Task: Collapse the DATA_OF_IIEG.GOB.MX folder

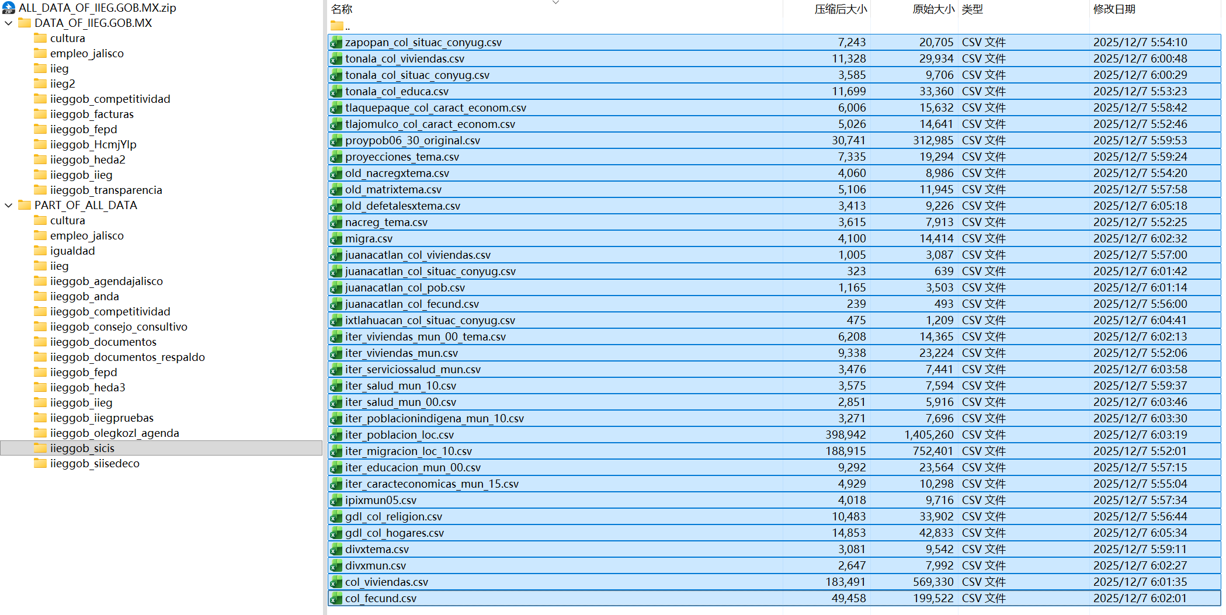Action: coord(9,23)
